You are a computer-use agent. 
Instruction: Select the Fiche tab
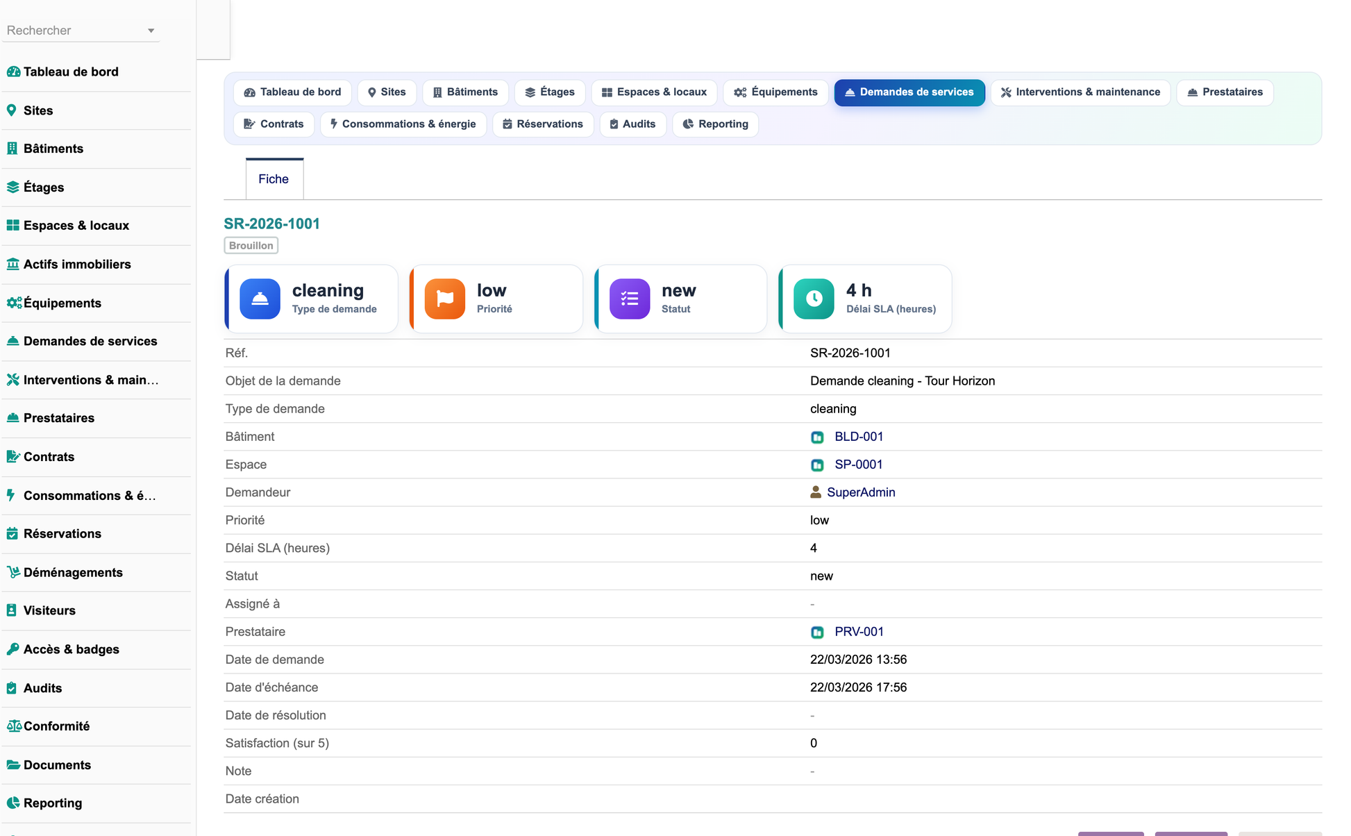click(x=274, y=179)
